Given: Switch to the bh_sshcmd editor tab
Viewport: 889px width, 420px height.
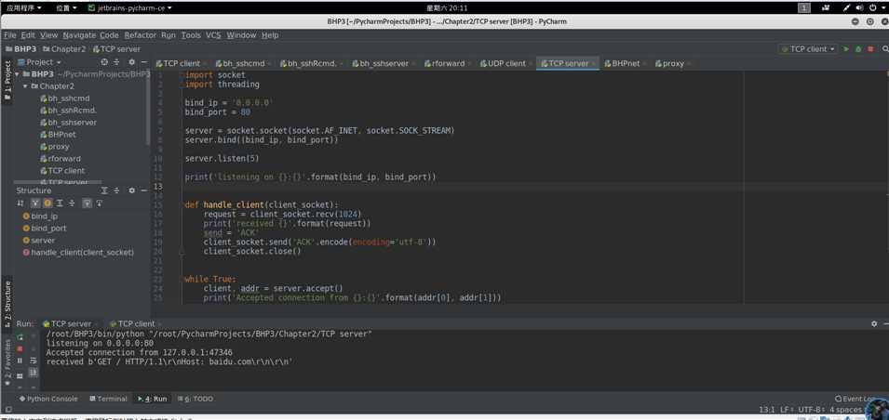Looking at the screenshot, I should (243, 63).
